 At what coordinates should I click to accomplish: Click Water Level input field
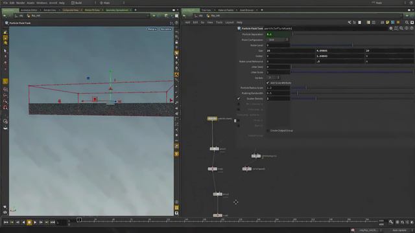point(278,45)
